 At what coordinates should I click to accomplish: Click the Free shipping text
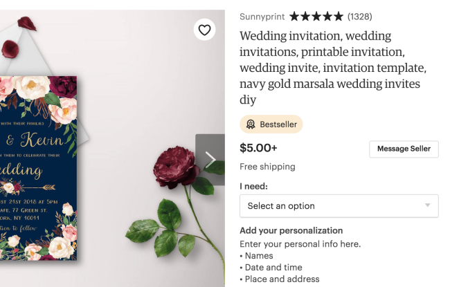pos(267,167)
